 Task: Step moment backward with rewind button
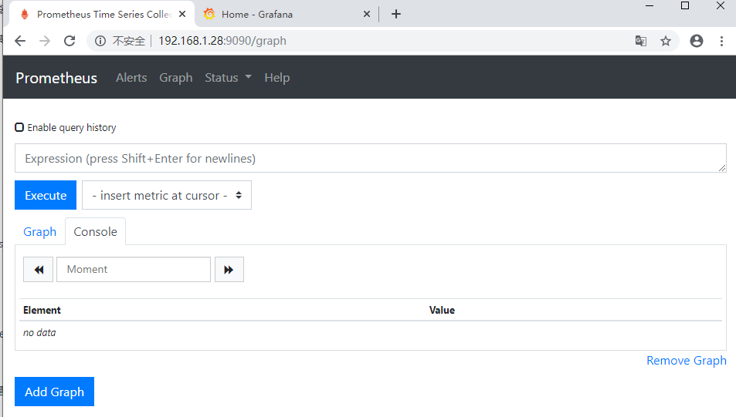point(38,270)
